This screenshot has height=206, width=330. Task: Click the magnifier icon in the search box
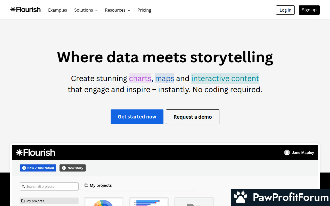click(23, 186)
